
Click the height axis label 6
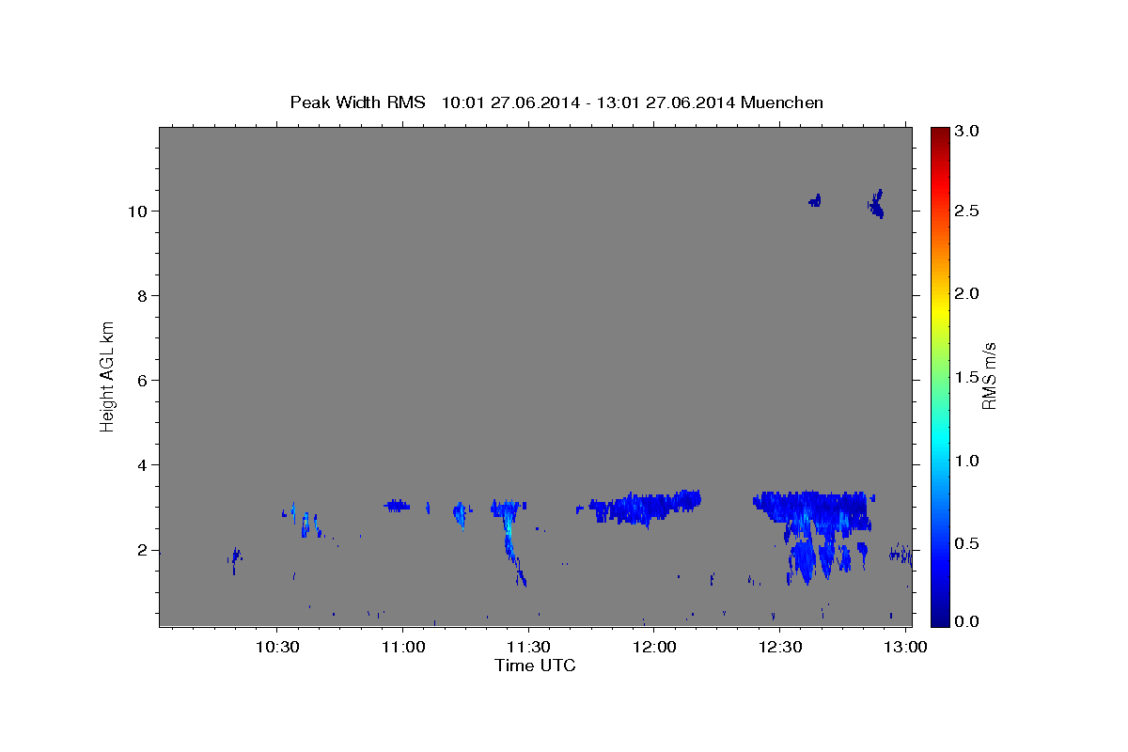143,381
